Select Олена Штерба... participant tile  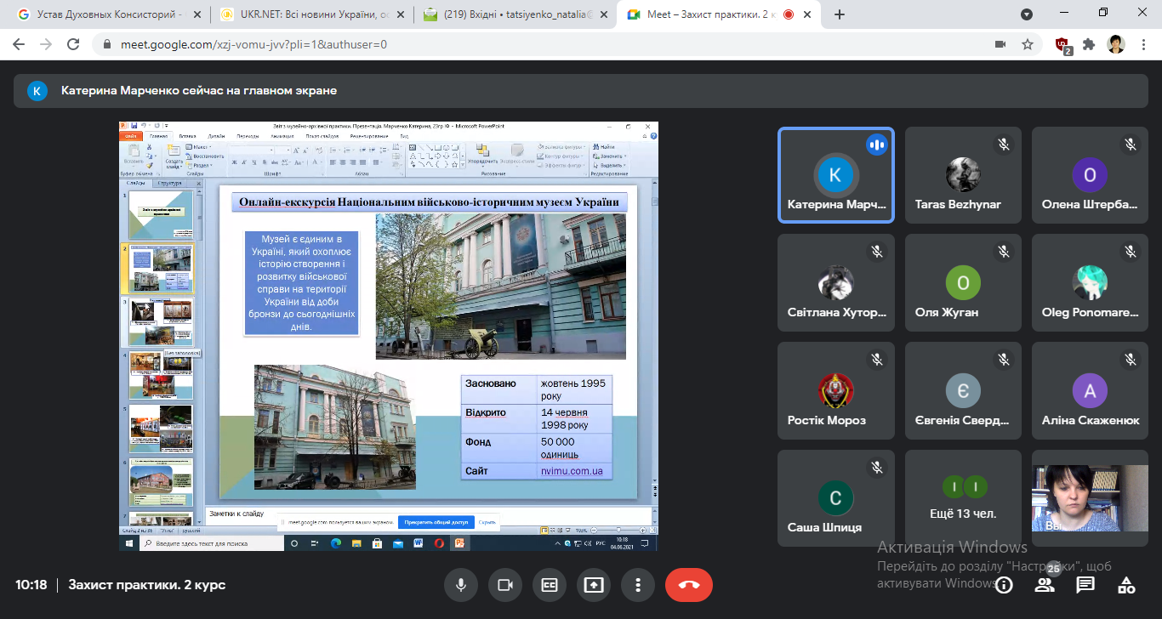click(x=1090, y=175)
